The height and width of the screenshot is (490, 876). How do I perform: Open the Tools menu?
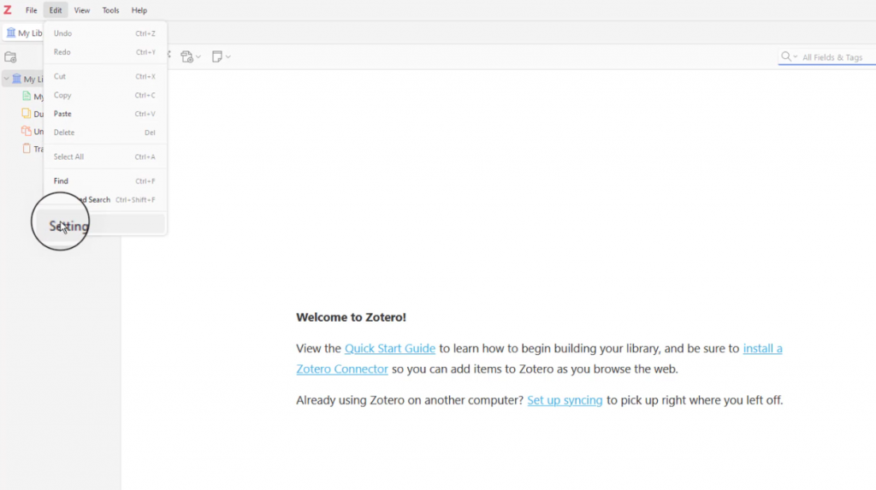pyautogui.click(x=110, y=10)
